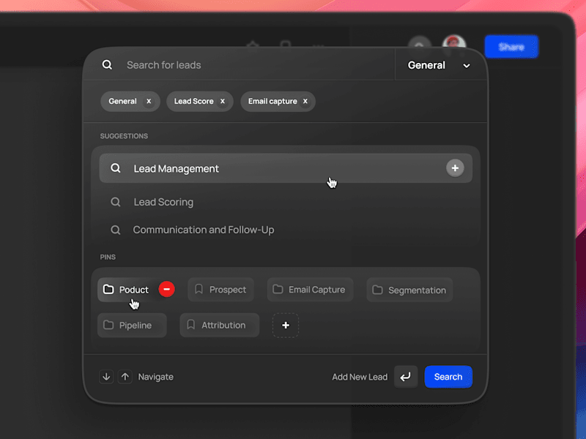This screenshot has width=586, height=439.
Task: Select the Email capture chip label
Action: [x=272, y=101]
